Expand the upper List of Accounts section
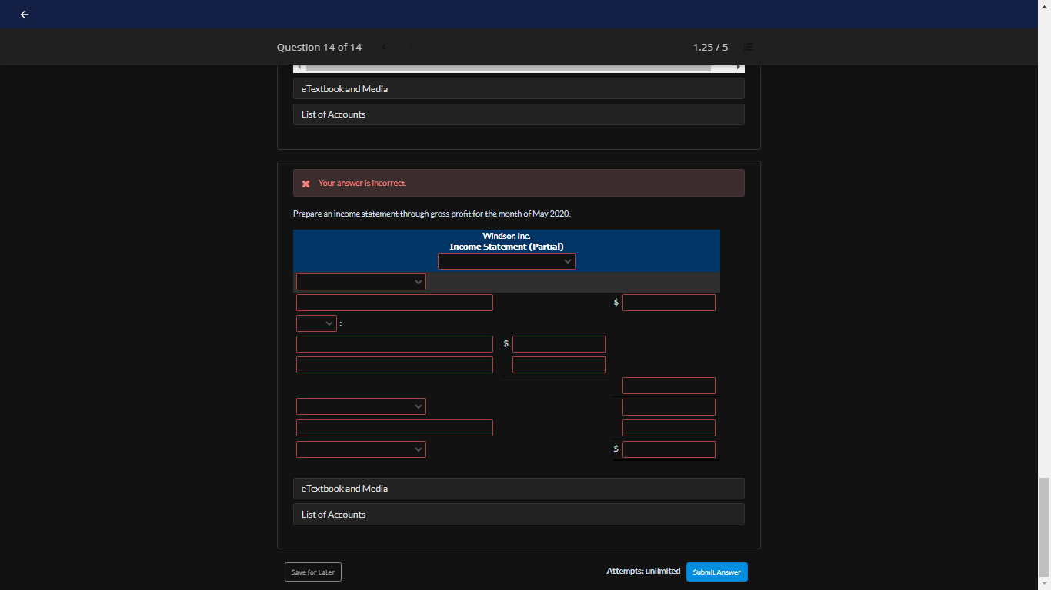 coord(519,114)
